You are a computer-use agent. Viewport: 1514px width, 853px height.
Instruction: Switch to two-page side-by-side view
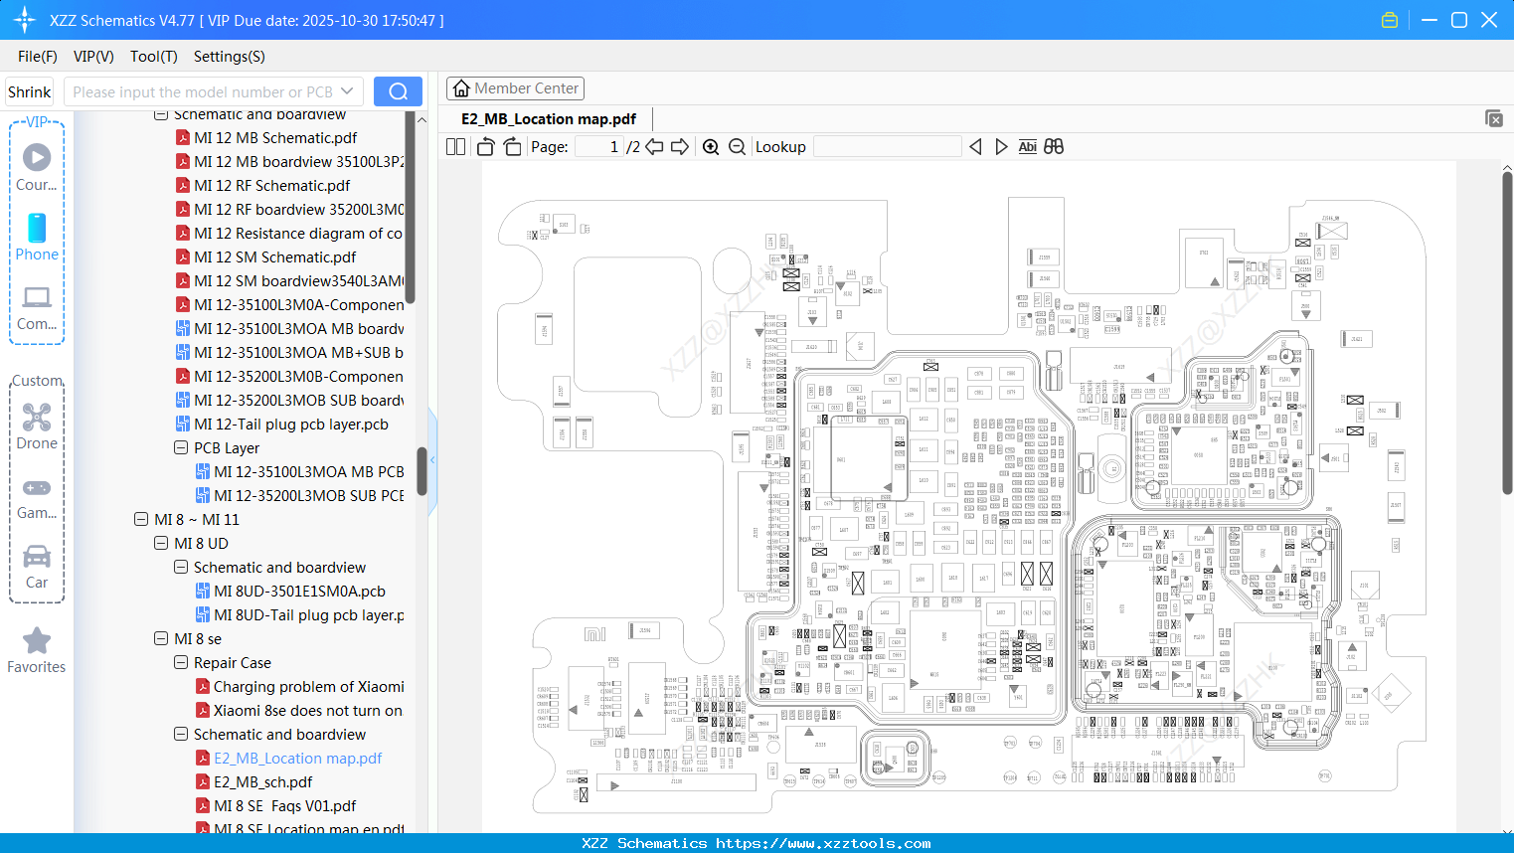[455, 146]
